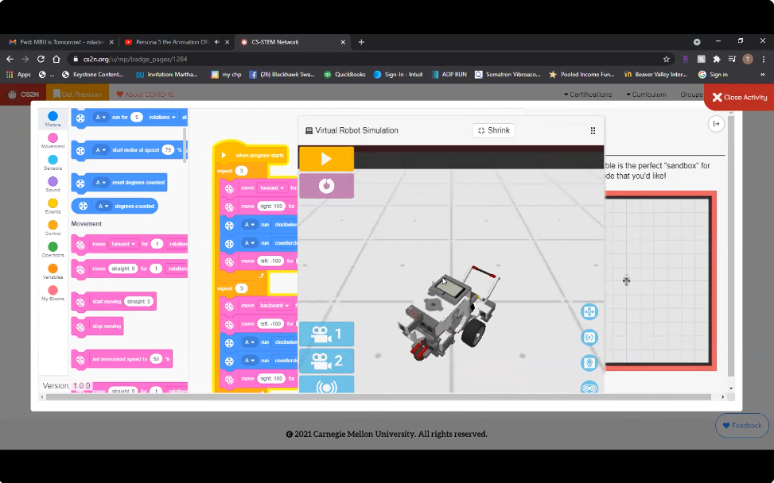Open the browser Extensions puzzle icon
The image size is (774, 483).
[717, 59]
